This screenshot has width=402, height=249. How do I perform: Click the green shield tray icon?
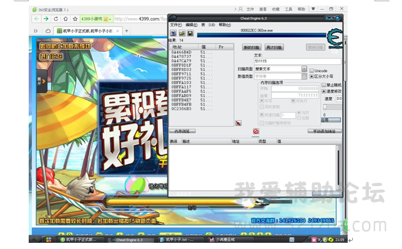click(x=325, y=240)
